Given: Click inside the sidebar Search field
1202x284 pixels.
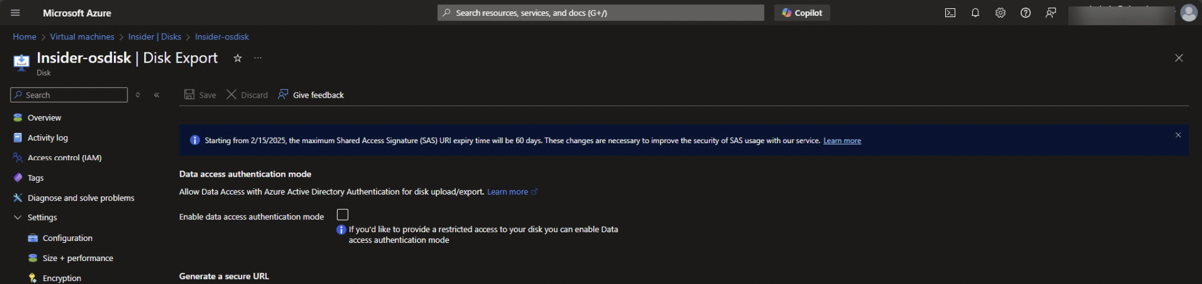Looking at the screenshot, I should 69,95.
